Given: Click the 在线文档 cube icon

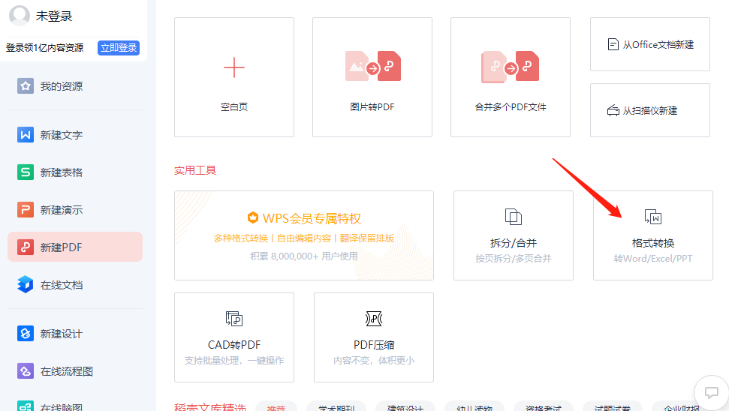Looking at the screenshot, I should (x=25, y=285).
